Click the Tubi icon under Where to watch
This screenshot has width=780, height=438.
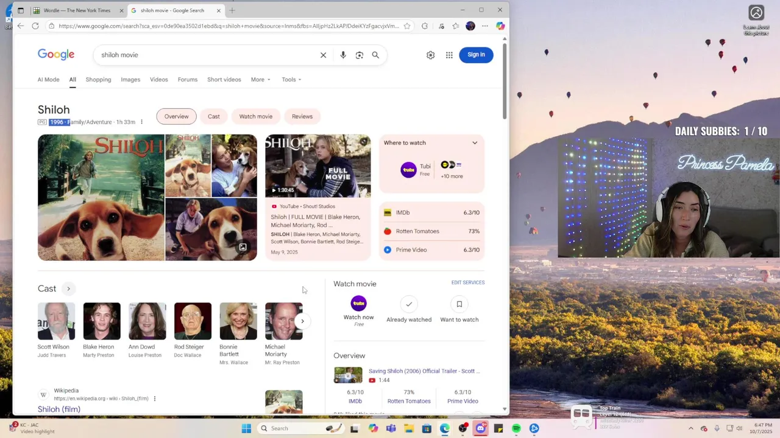click(408, 170)
